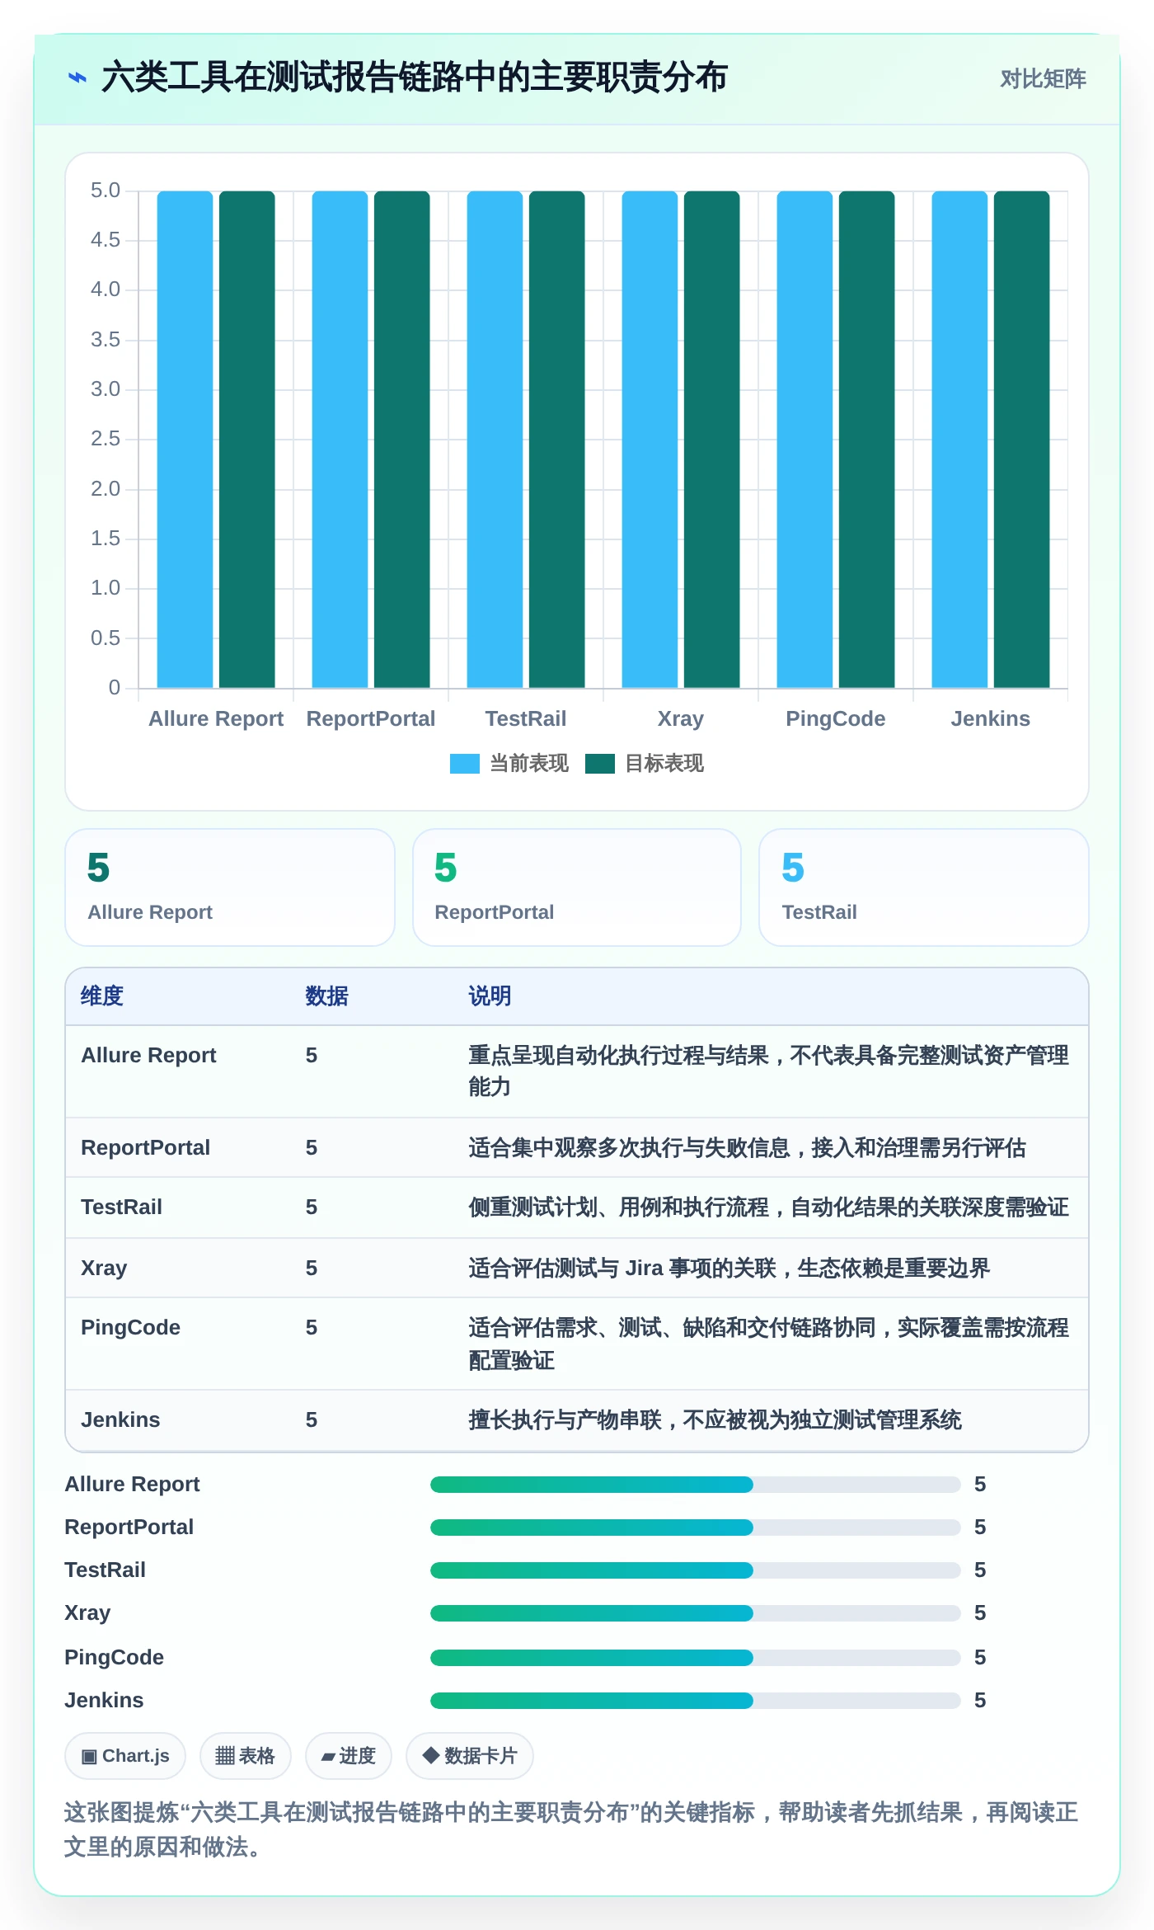Click the Jenkins progress bar
Viewport: 1154px width, 1930px height.
pos(695,1701)
